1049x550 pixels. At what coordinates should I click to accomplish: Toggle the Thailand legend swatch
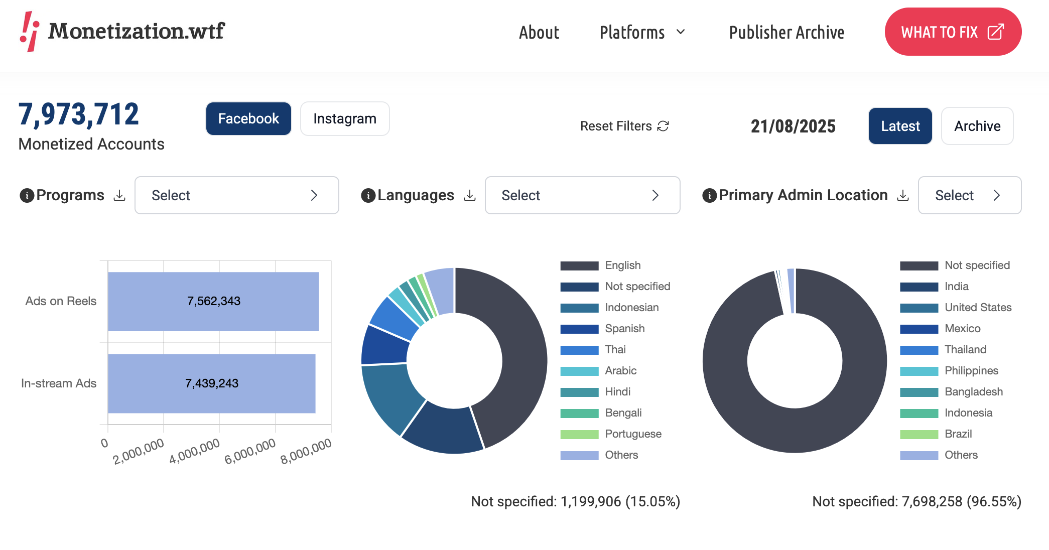pyautogui.click(x=919, y=350)
